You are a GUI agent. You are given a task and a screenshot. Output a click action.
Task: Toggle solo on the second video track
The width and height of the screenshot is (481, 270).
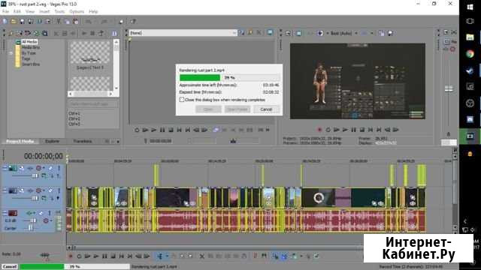click(x=59, y=190)
